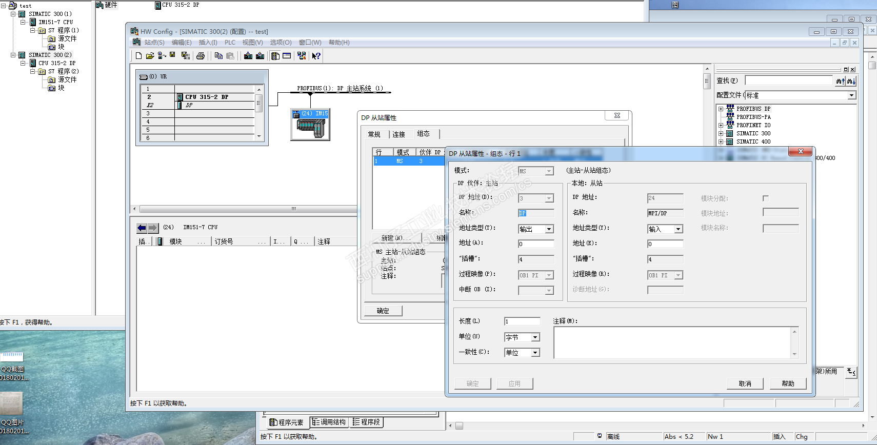Click the 长度(L) input field
The height and width of the screenshot is (445, 877).
click(x=522, y=321)
